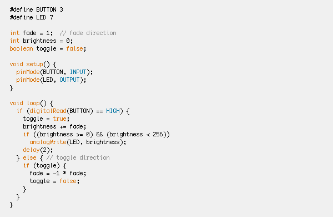Image resolution: width=333 pixels, height=217 pixels.
Task: Click the loop function name
Action: tap(33, 103)
